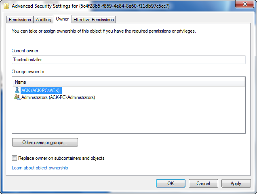Select the Owner tab
Screen dimensions: 257x194
(x=62, y=19)
